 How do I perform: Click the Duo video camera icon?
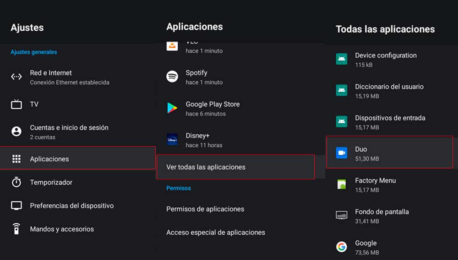342,153
